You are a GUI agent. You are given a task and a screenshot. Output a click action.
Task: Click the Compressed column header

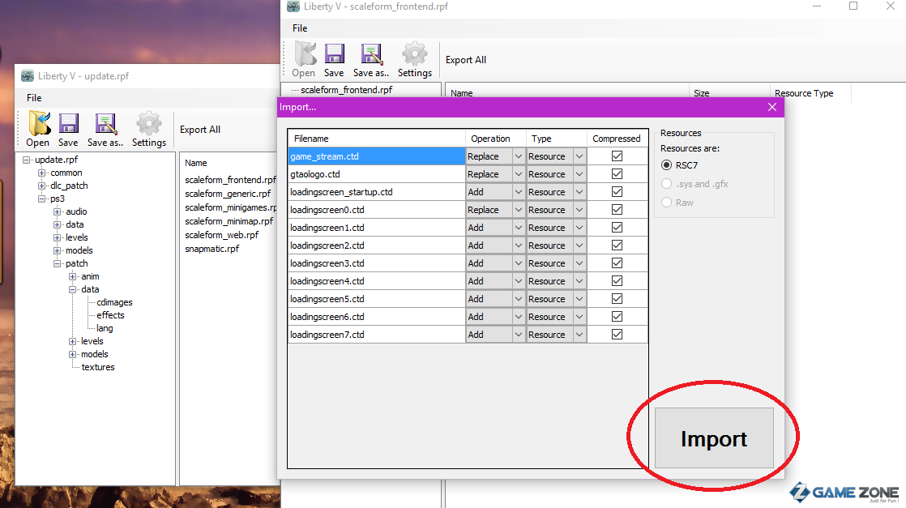[x=617, y=139]
